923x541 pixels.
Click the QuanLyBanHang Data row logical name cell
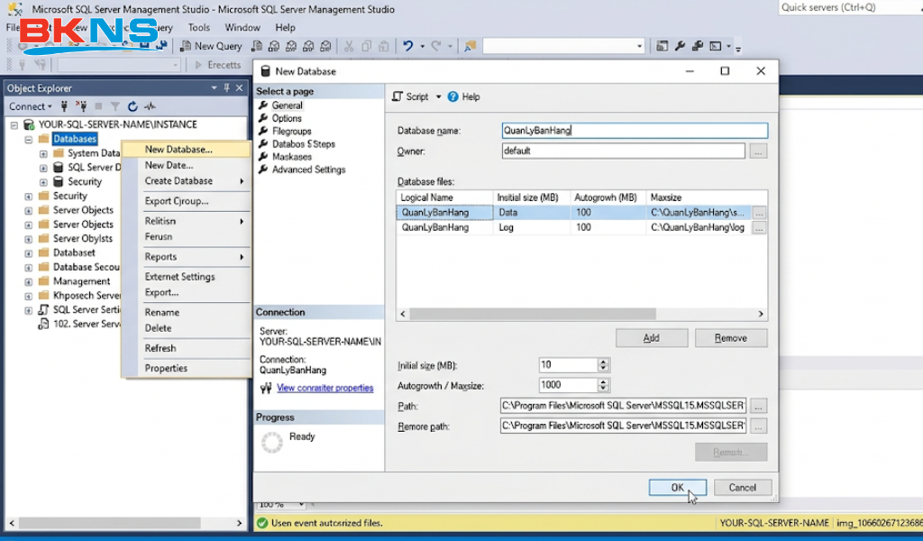445,213
